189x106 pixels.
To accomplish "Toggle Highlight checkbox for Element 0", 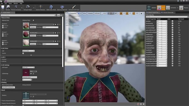I will [x=3, y=26].
